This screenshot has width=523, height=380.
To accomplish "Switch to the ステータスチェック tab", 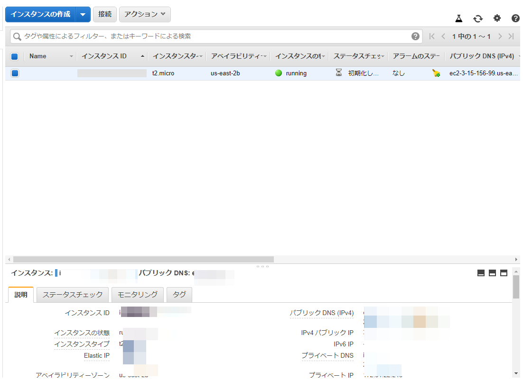I will (x=73, y=295).
